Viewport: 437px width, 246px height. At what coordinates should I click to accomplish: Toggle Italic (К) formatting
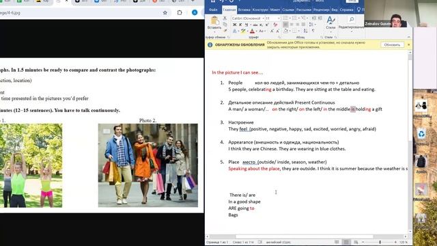(240, 25)
